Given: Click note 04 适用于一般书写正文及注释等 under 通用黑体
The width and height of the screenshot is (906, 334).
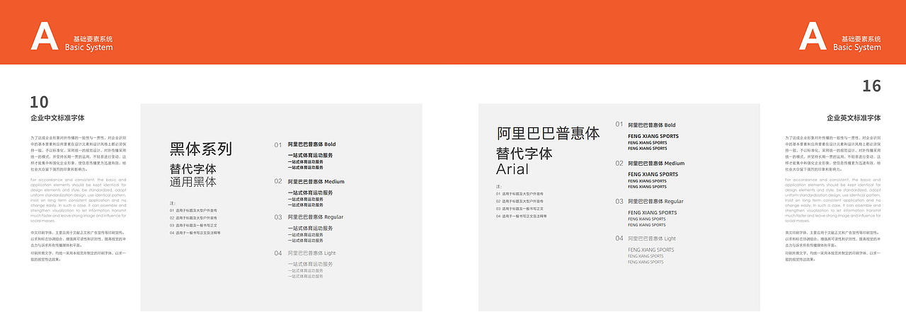Looking at the screenshot, I should (x=195, y=233).
